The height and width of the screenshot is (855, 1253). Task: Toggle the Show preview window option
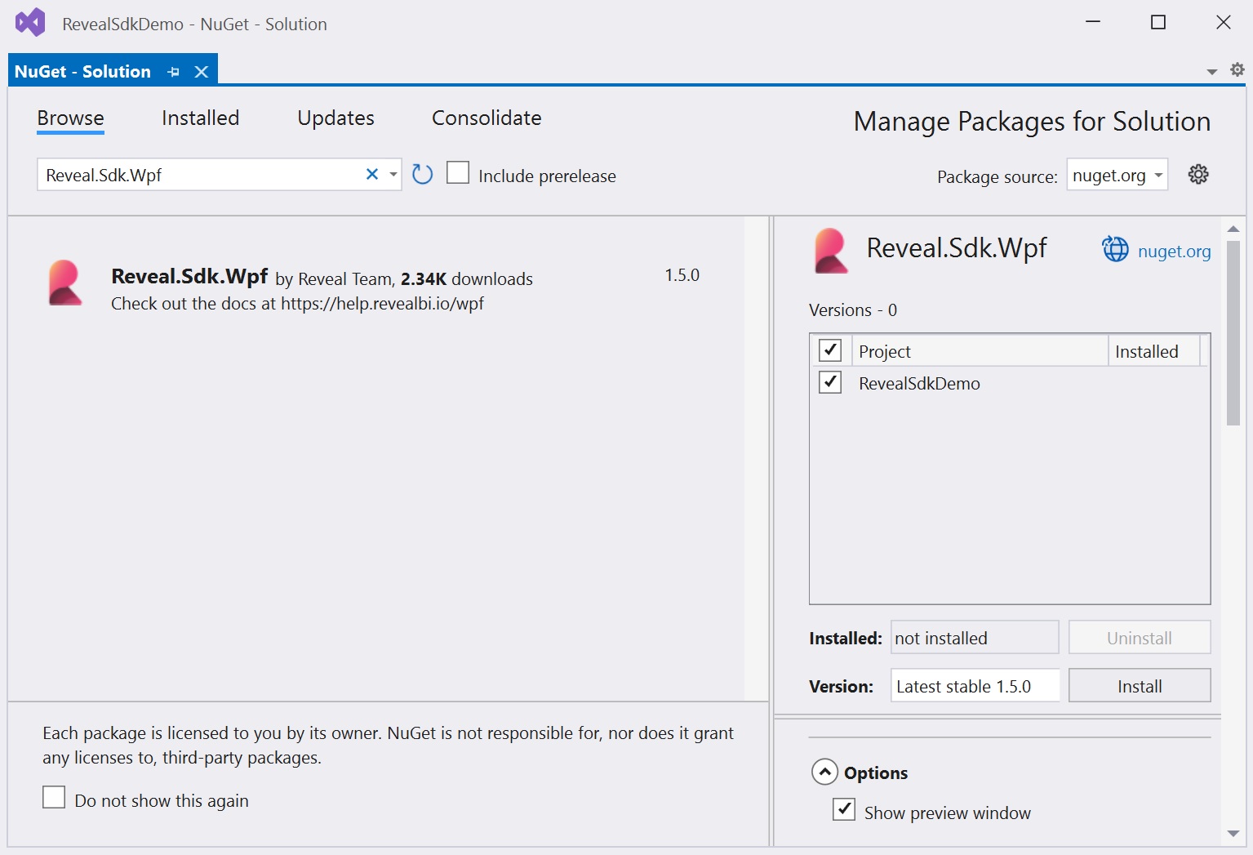pos(844,809)
